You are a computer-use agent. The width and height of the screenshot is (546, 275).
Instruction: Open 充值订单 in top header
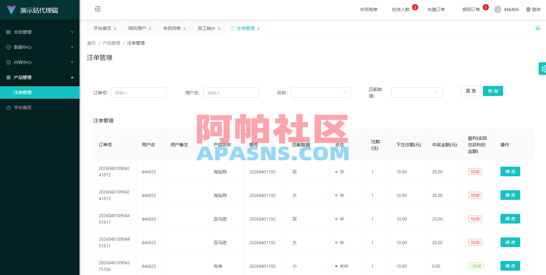tap(436, 9)
